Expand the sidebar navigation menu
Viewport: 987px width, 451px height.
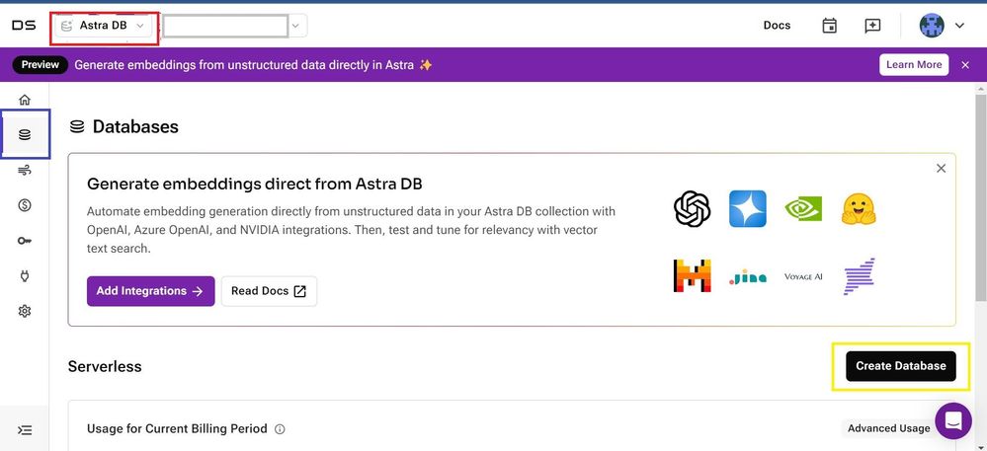pyautogui.click(x=25, y=430)
